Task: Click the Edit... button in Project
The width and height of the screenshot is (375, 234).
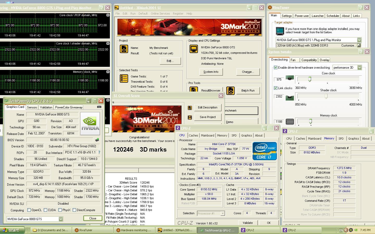Action: [x=170, y=61]
